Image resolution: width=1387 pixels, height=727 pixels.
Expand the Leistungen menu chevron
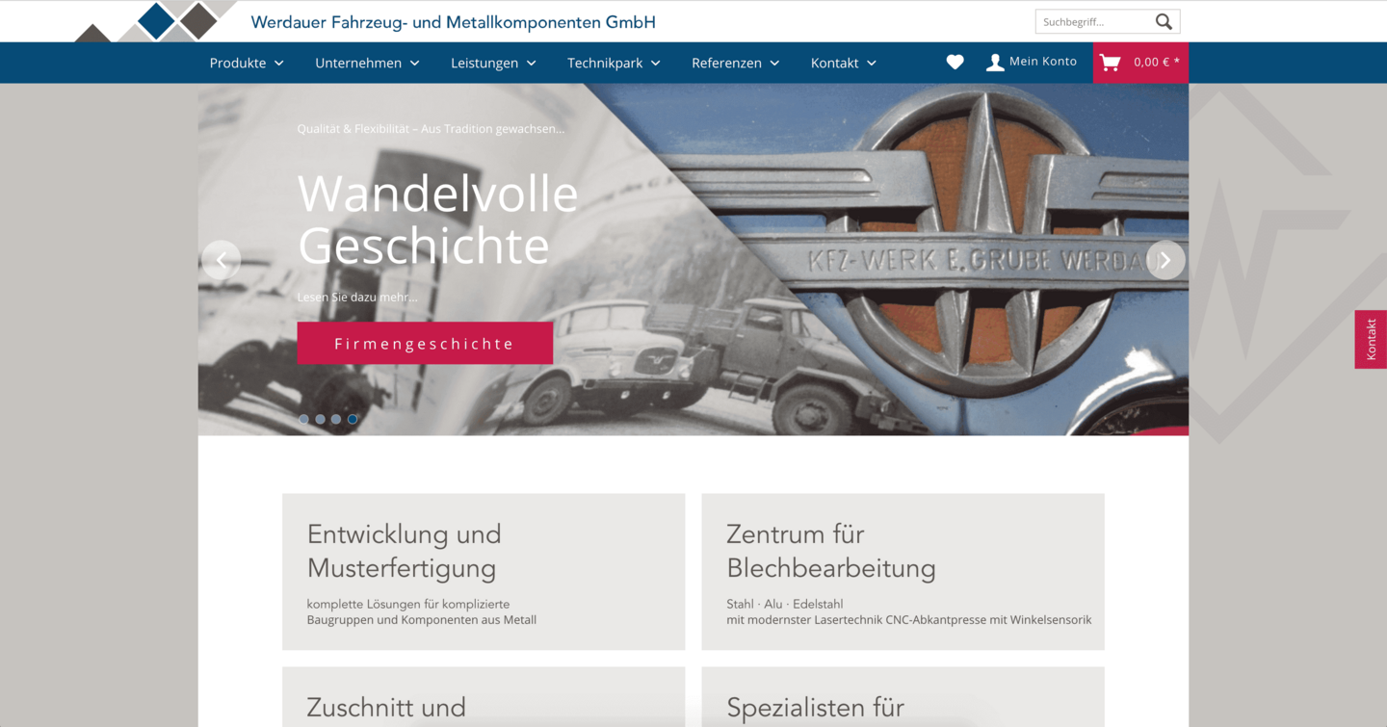pos(531,64)
